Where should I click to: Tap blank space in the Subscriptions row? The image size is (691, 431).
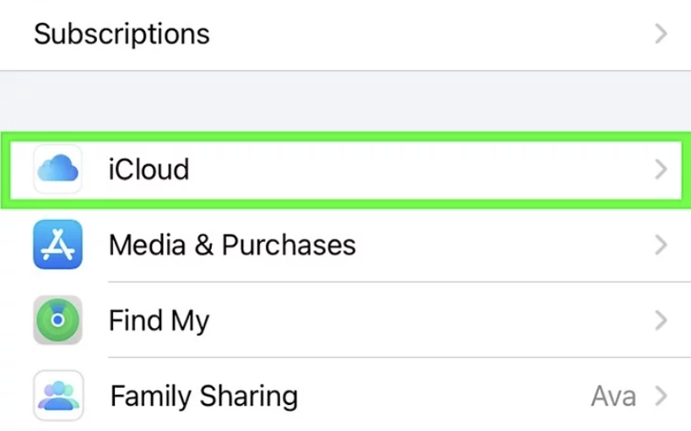(x=422, y=34)
